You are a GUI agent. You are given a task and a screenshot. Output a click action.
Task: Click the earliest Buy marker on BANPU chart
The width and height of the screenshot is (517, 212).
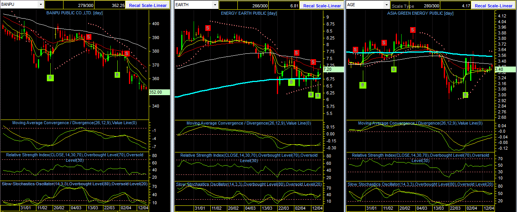pyautogui.click(x=50, y=78)
